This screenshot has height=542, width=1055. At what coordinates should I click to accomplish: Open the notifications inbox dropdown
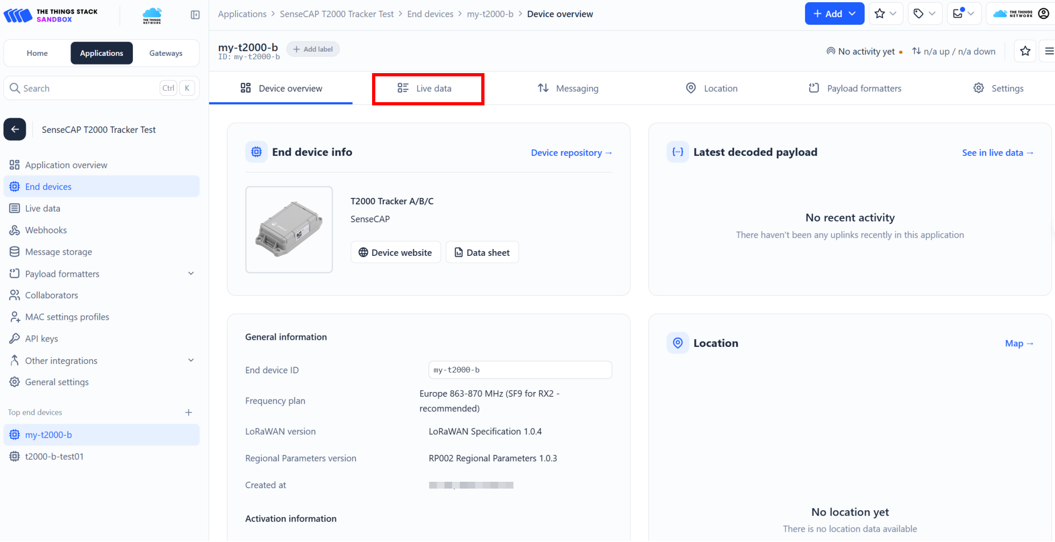click(963, 14)
